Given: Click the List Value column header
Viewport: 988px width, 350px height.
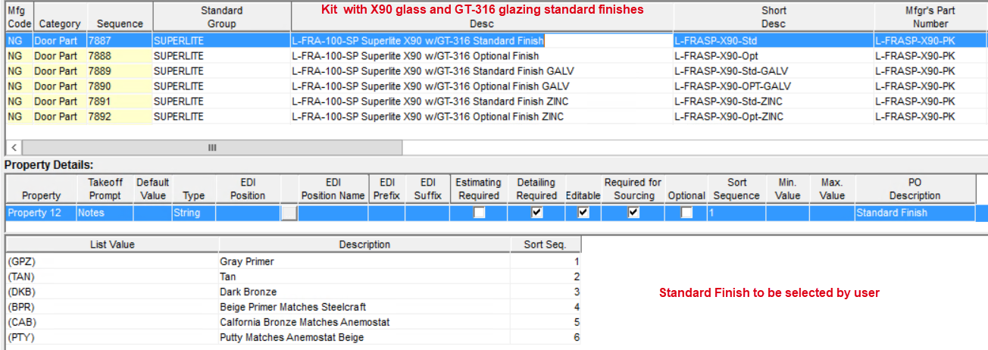Looking at the screenshot, I should tap(111, 245).
